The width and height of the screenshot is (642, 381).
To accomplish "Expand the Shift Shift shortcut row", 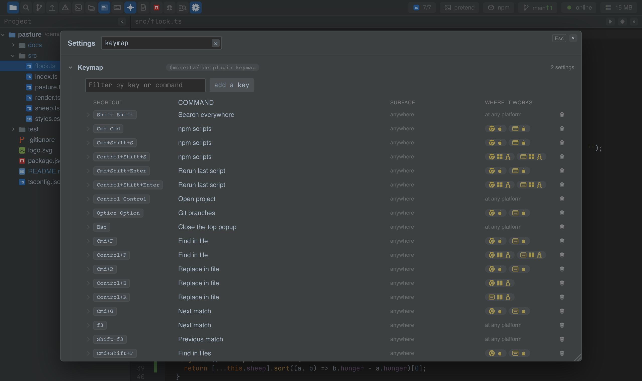I will click(x=88, y=115).
